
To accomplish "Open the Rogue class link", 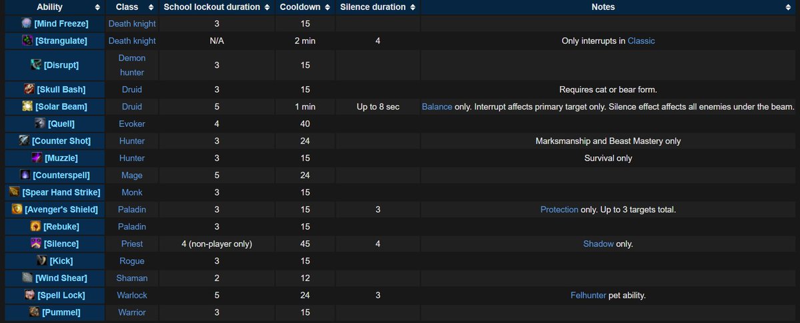I will pos(132,261).
